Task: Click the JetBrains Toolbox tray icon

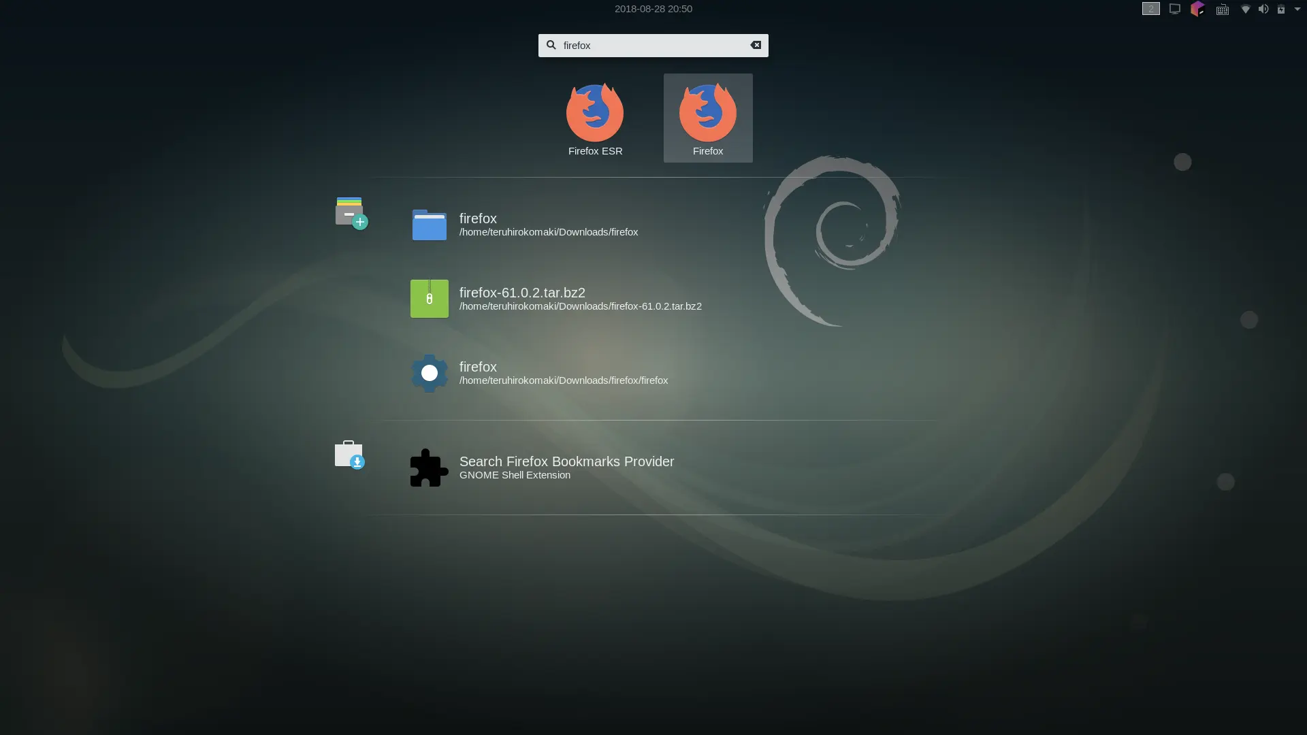Action: click(x=1197, y=9)
